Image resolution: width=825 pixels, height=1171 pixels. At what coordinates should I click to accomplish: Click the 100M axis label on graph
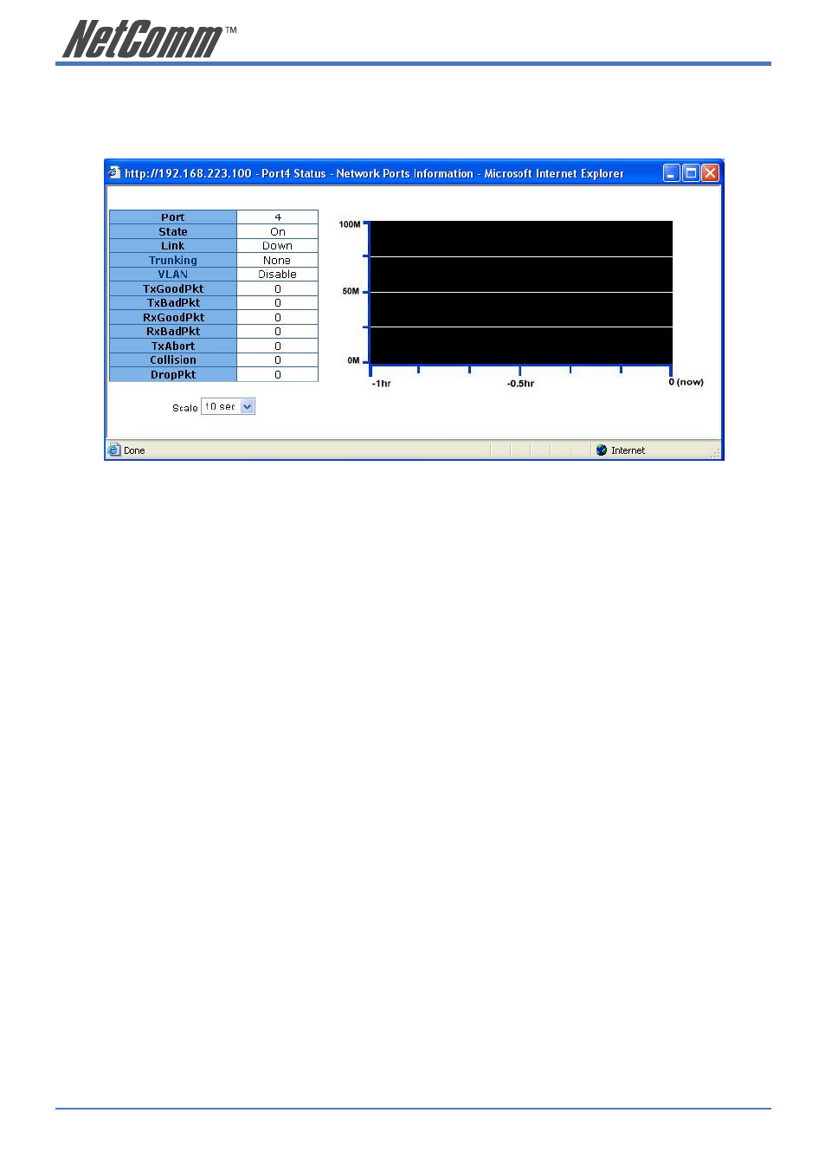[x=350, y=224]
